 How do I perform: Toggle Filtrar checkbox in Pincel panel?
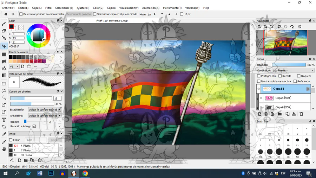coord(11,140)
